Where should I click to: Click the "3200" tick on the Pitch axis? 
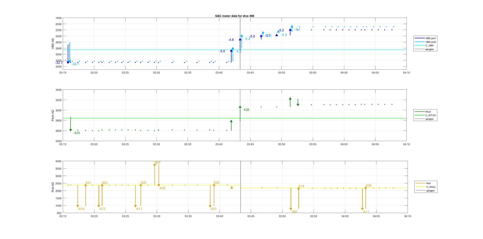click(x=59, y=100)
